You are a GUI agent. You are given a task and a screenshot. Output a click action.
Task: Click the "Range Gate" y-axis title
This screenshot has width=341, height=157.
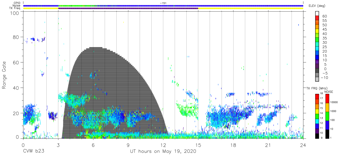coord(4,75)
